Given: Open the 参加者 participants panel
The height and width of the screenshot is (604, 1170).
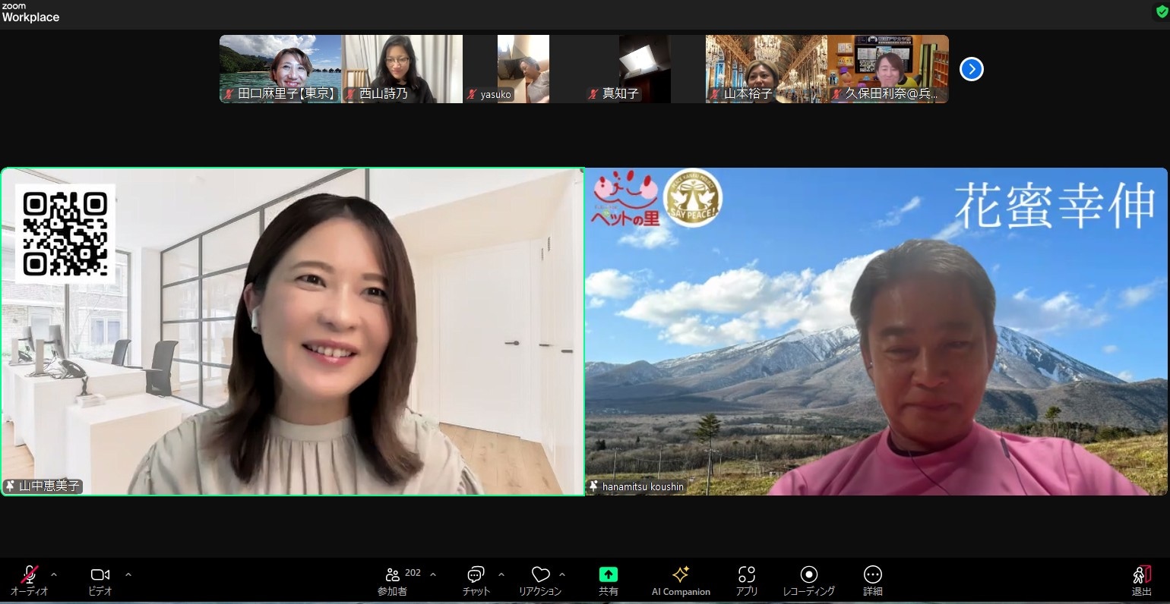Looking at the screenshot, I should (393, 580).
